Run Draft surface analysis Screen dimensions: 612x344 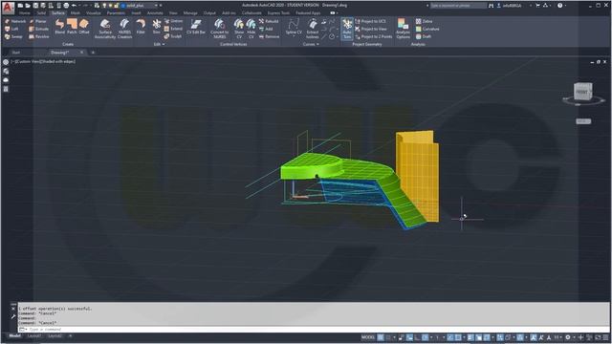coord(424,36)
